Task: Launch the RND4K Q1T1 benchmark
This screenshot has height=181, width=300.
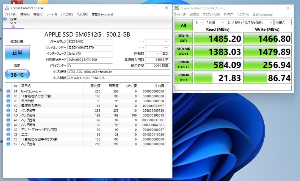Action: click(x=183, y=77)
